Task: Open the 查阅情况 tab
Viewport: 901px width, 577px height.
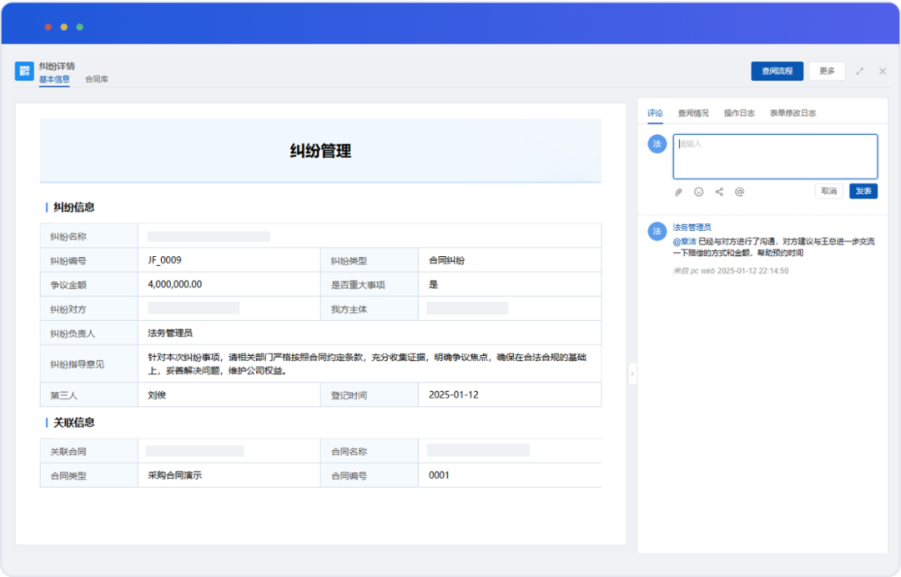Action: (693, 113)
